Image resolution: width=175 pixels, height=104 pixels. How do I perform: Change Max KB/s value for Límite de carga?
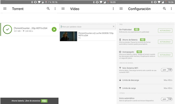pos(168,88)
